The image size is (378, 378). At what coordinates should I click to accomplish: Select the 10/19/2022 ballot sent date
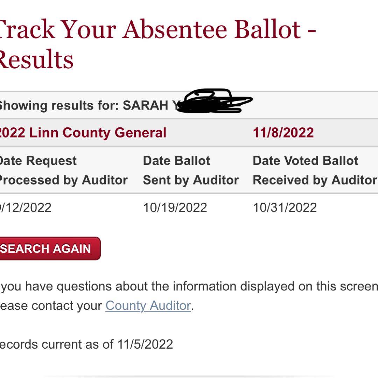click(x=175, y=208)
